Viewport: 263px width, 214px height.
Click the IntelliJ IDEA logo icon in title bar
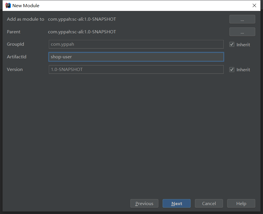[x=8, y=5]
